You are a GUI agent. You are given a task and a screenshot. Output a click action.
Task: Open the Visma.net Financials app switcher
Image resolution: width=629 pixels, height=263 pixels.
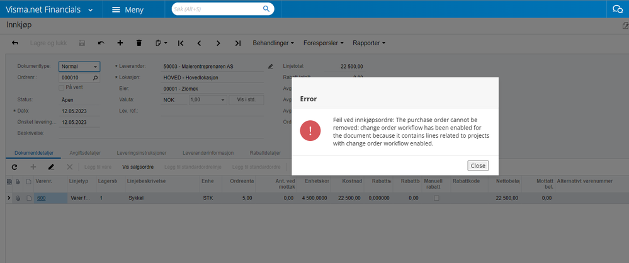[x=49, y=9]
